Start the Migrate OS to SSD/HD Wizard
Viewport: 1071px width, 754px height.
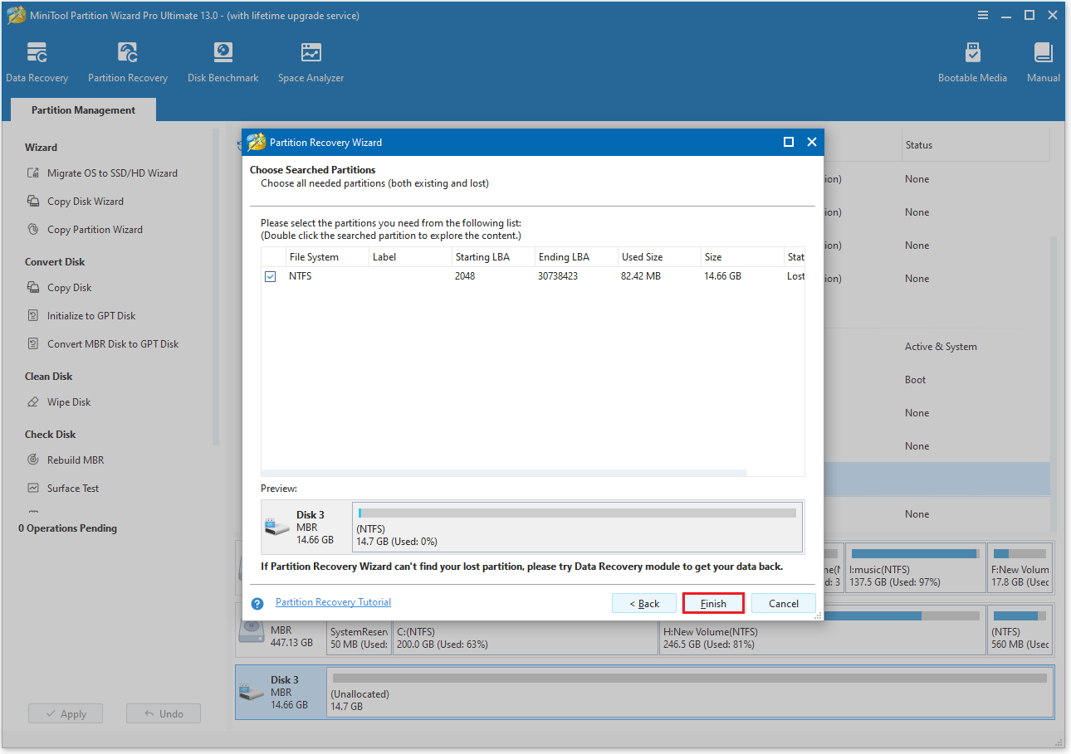pos(112,173)
